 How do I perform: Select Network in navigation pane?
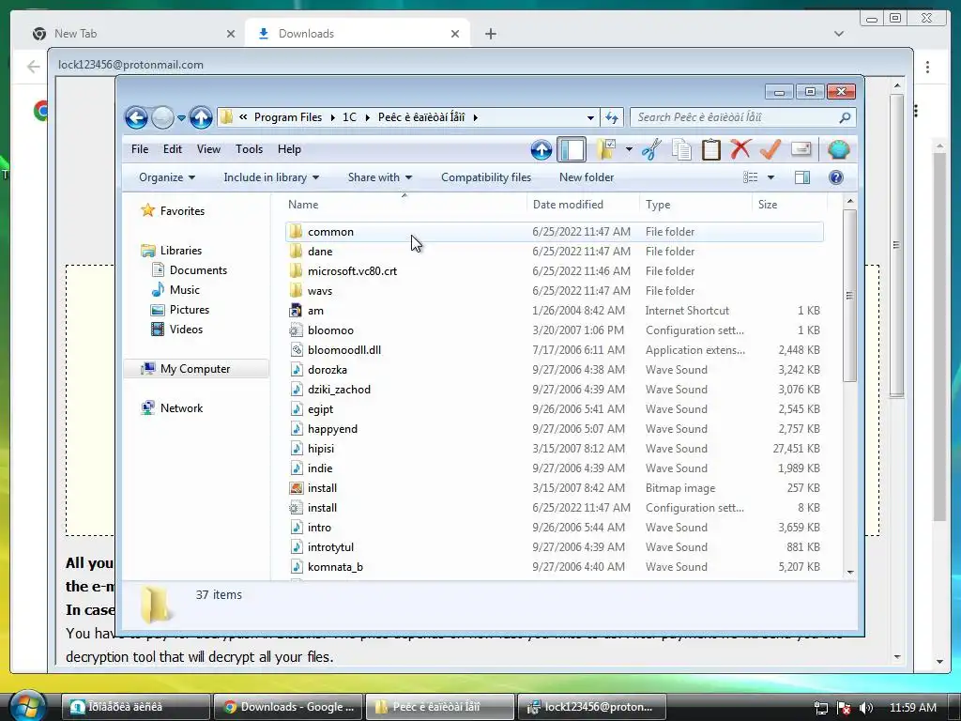[181, 407]
